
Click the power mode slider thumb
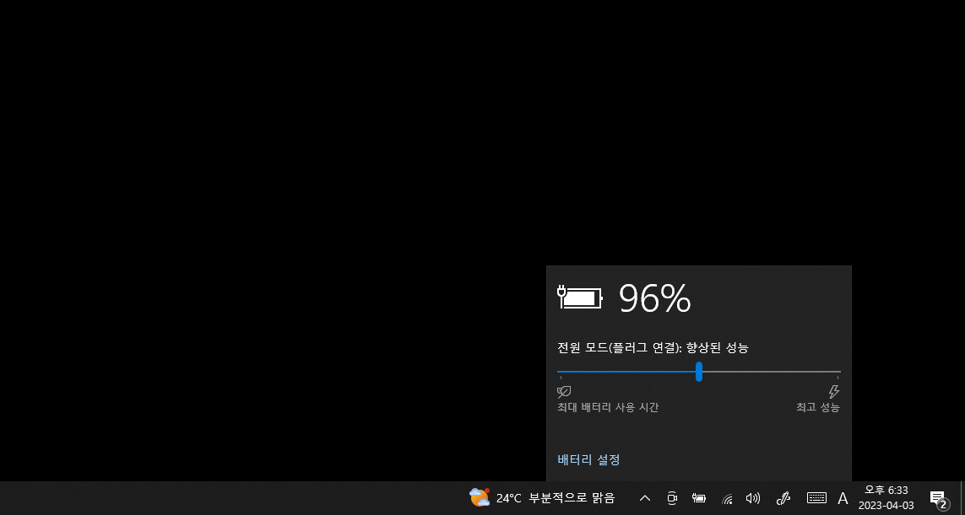click(698, 371)
